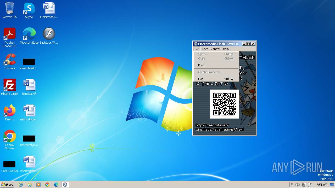Select the submittedalr Word document icon
The image size is (335, 188).
pos(49,11)
